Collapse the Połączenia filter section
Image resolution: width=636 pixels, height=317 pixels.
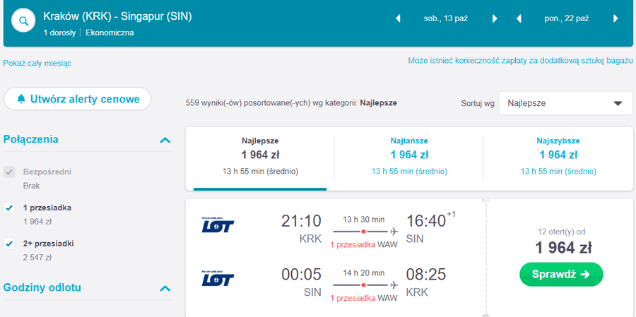click(x=165, y=140)
